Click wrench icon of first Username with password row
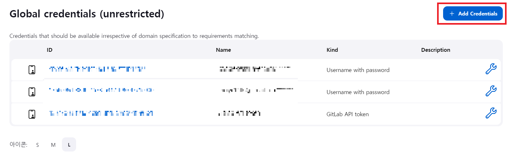The image size is (517, 155). (491, 69)
